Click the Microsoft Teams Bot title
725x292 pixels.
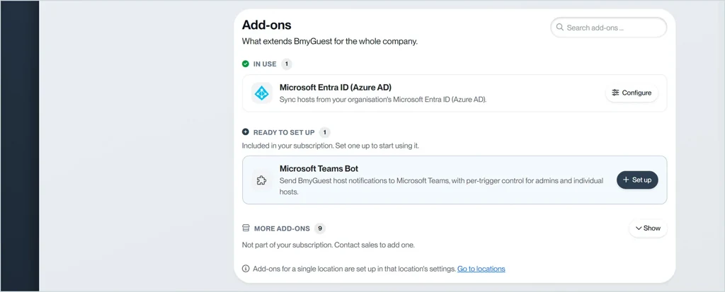click(x=319, y=168)
